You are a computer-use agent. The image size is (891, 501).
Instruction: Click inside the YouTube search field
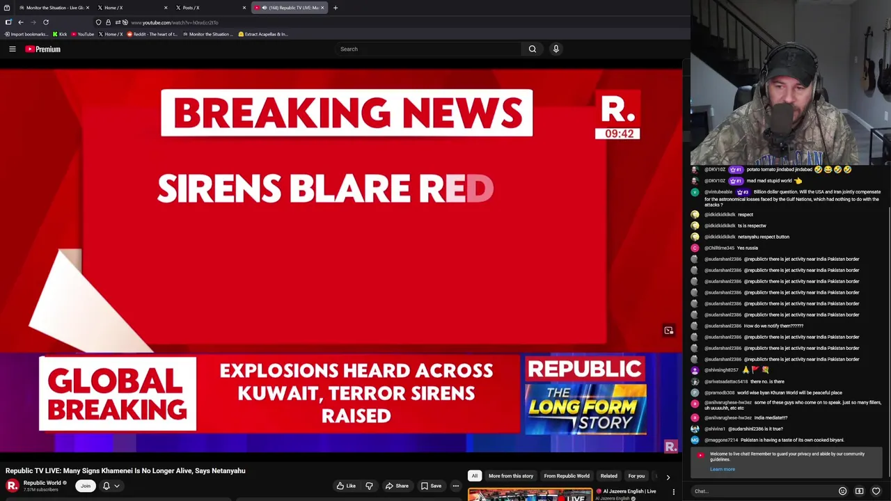point(428,49)
